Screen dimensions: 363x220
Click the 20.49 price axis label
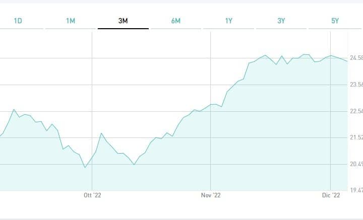click(x=356, y=164)
